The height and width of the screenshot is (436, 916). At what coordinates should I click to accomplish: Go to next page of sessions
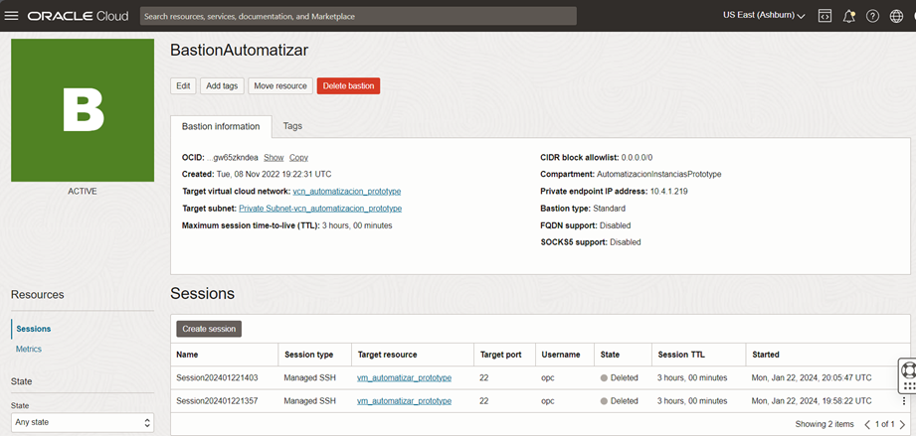tap(902, 424)
